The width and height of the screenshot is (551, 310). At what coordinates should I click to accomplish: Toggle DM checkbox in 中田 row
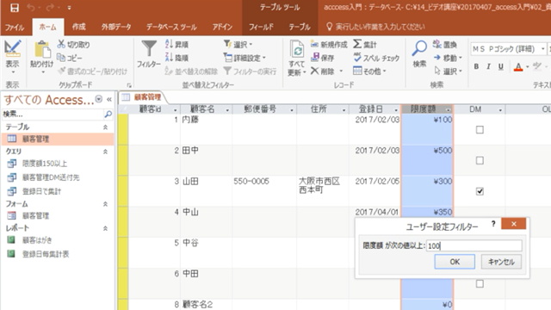480,283
